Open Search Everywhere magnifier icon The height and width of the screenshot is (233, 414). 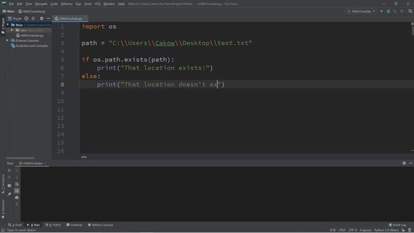pos(410,12)
